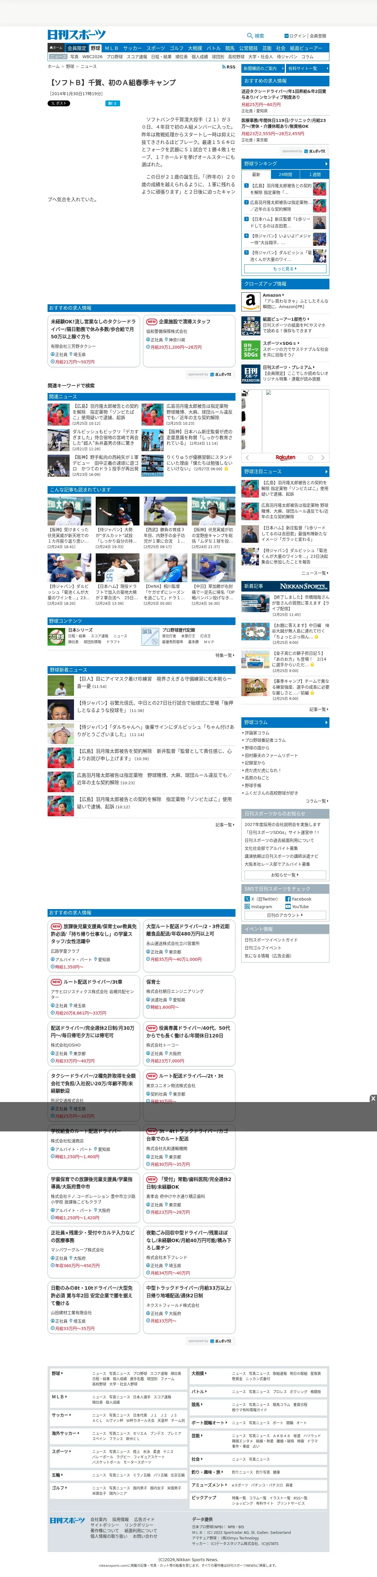Image resolution: width=377 pixels, height=1577 pixels.
Task: Close the bottom overlay banner with X
Action: click(x=373, y=1099)
